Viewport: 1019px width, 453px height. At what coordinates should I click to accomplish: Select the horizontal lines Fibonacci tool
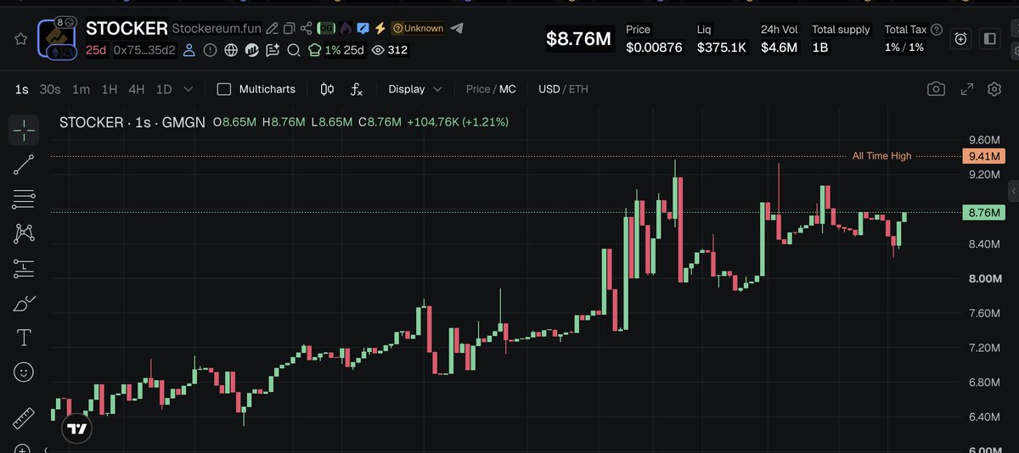tap(24, 199)
